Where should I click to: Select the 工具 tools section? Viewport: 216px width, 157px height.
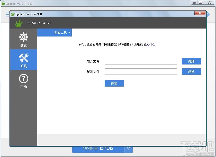(24, 60)
